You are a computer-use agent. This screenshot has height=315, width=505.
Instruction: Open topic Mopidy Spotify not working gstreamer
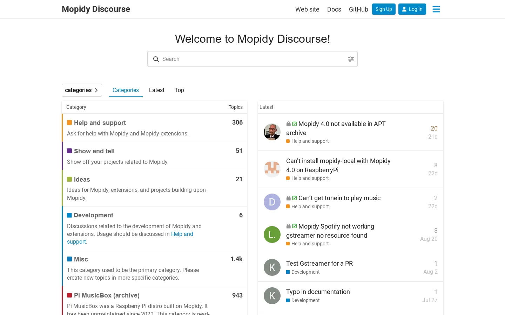(x=330, y=231)
